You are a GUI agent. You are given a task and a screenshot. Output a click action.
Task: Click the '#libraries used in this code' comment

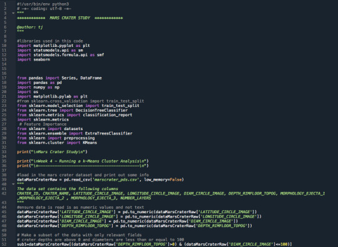(50, 41)
